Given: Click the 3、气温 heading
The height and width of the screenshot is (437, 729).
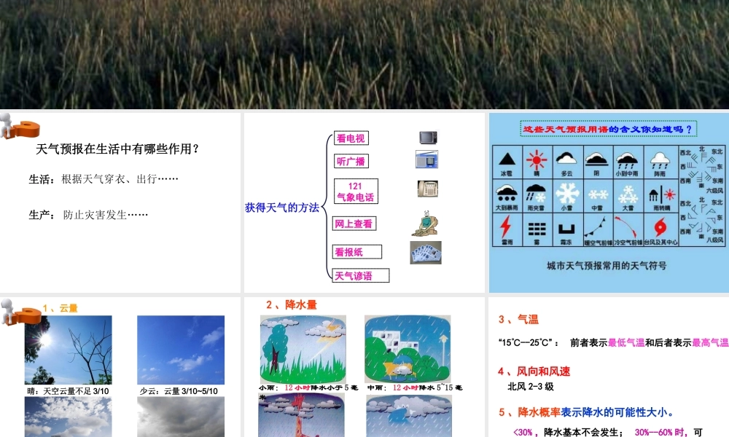Looking at the screenshot, I should point(518,320).
